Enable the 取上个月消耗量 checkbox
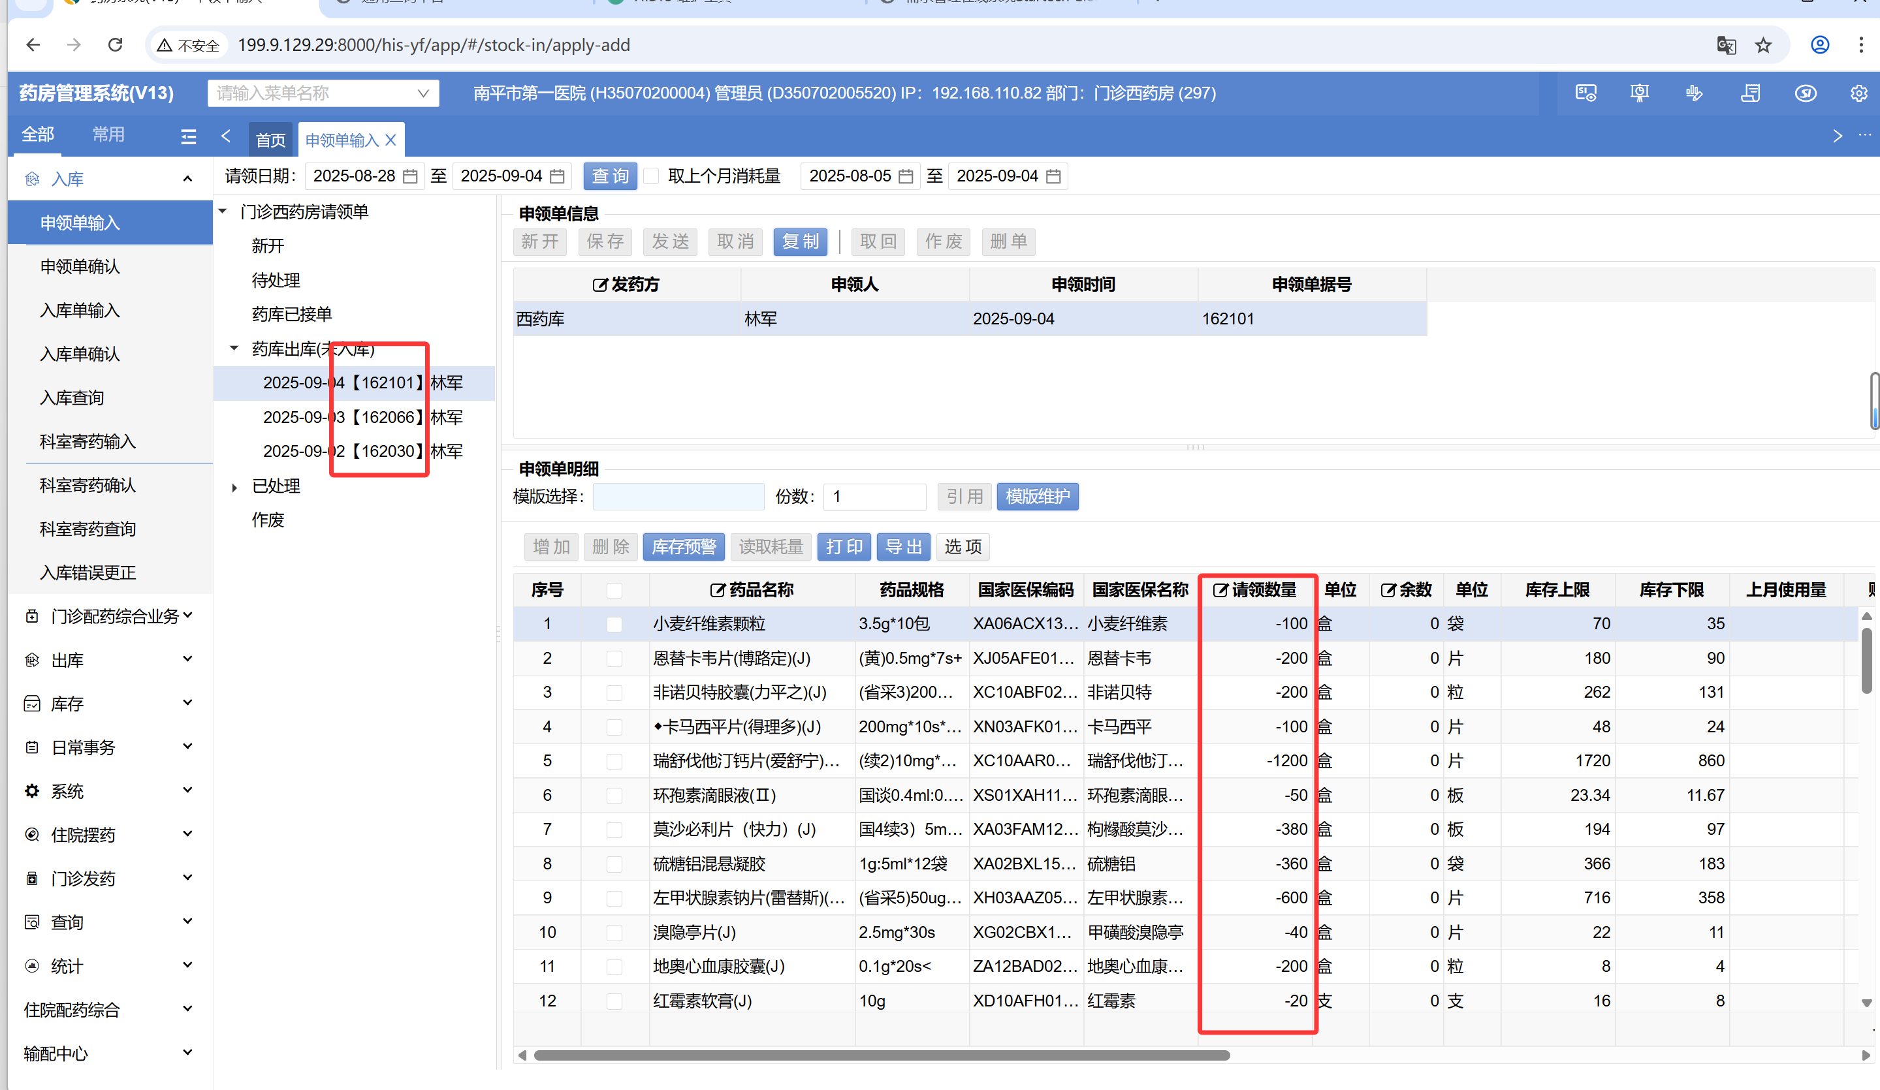 [651, 176]
